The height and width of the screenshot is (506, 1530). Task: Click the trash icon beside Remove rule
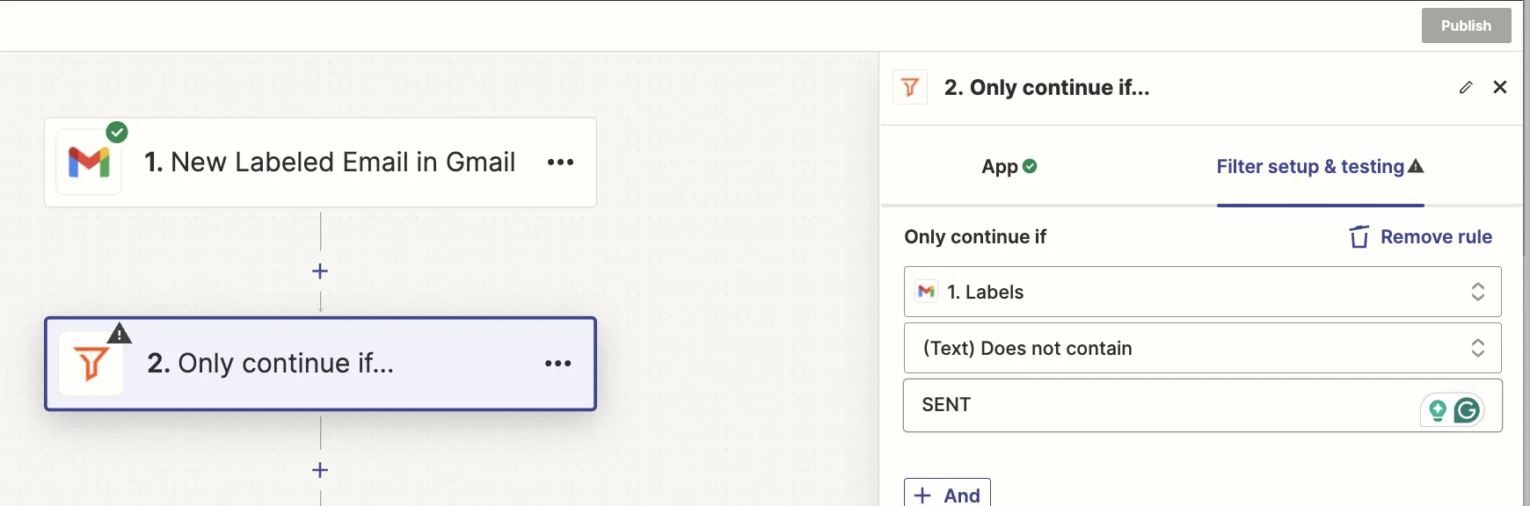pos(1359,237)
